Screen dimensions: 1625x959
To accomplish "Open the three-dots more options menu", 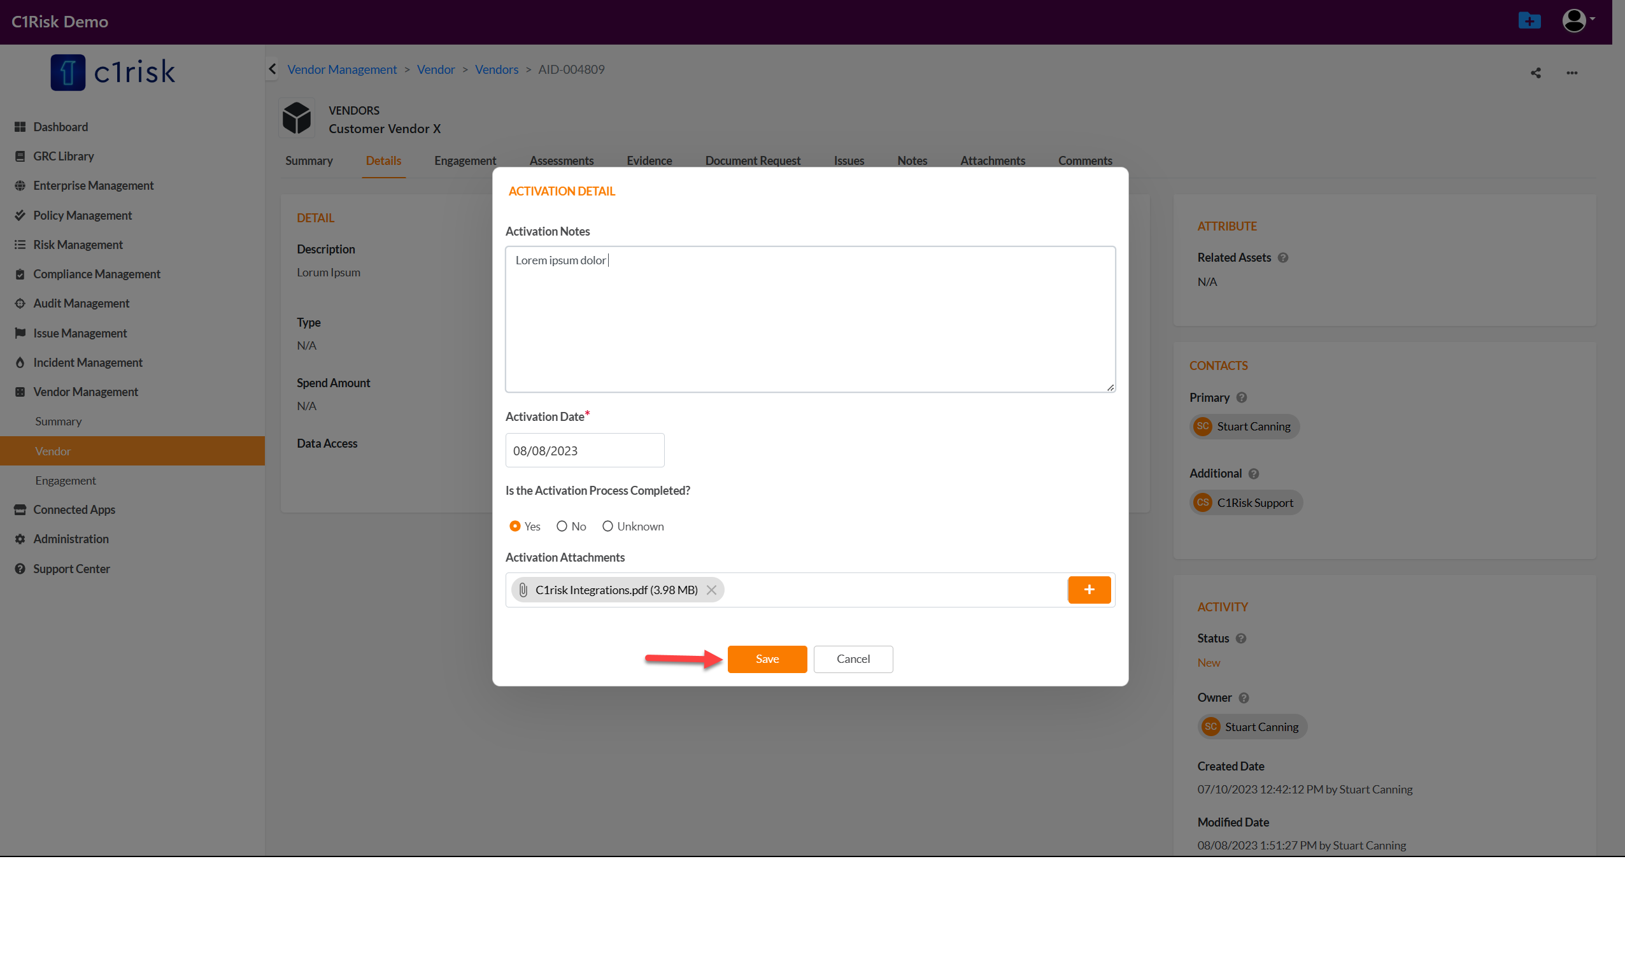I will [1572, 73].
